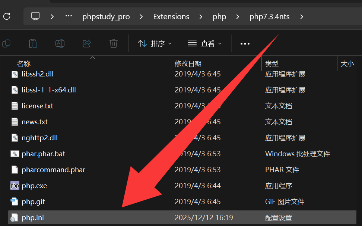Open the 查看 view dropdown
This screenshot has height=226, width=362.
[x=204, y=43]
